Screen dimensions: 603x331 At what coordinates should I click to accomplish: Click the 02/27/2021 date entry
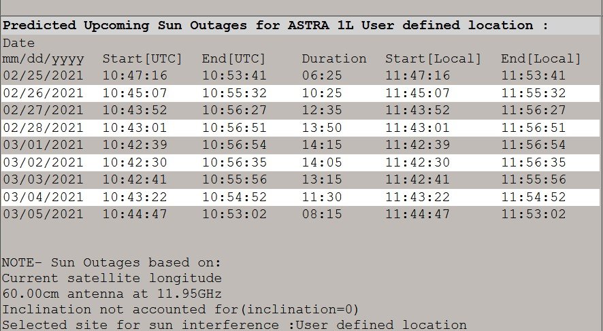coord(43,110)
